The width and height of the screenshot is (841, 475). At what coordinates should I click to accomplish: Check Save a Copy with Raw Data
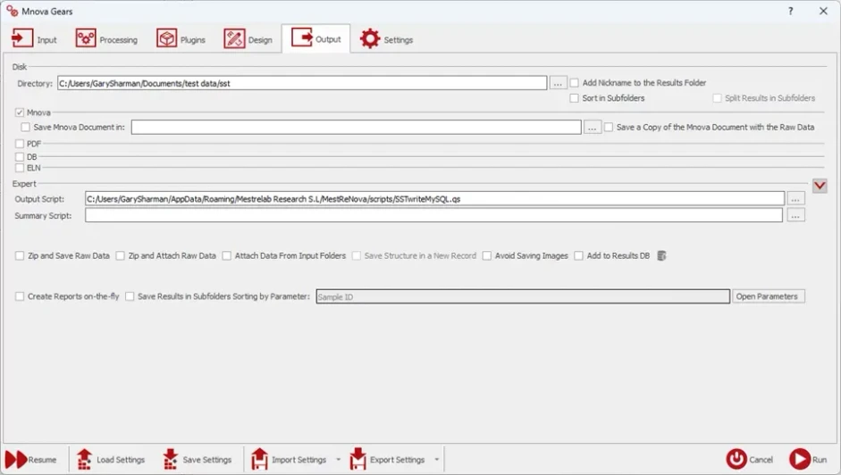(x=609, y=127)
